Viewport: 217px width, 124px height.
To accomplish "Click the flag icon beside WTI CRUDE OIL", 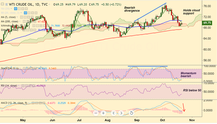I will [7, 5].
